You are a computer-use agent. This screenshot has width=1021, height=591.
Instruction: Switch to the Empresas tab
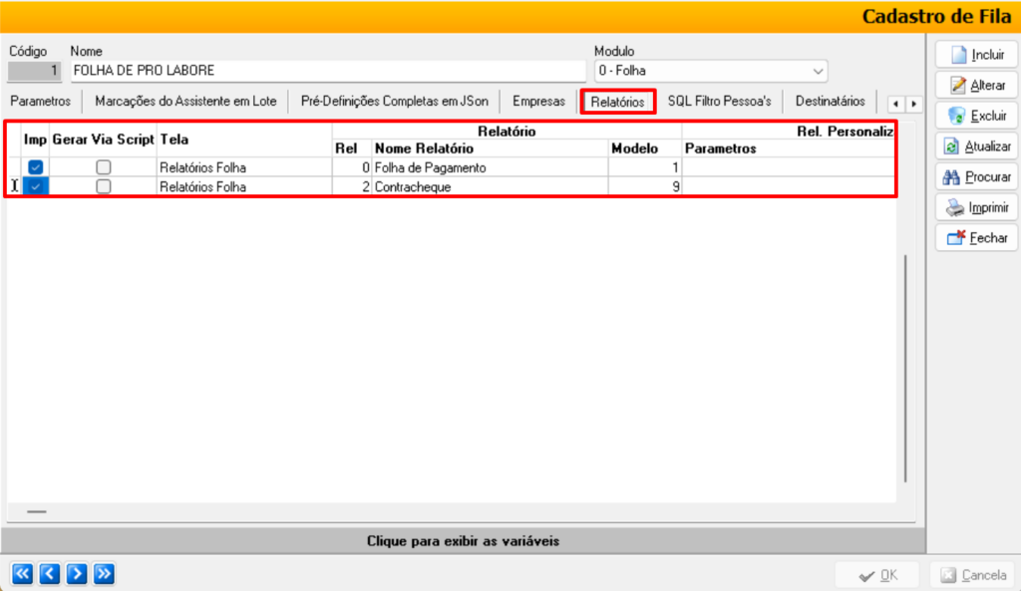click(538, 101)
